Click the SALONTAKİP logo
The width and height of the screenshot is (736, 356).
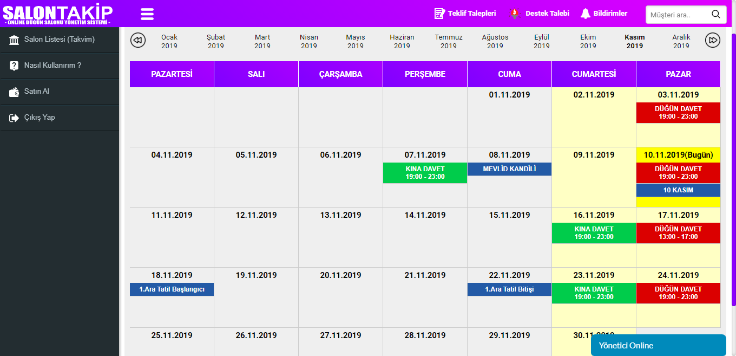click(57, 14)
